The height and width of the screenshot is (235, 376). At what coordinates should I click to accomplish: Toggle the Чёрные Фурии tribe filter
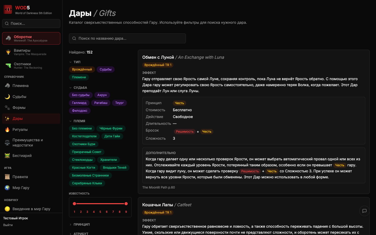pyautogui.click(x=111, y=128)
